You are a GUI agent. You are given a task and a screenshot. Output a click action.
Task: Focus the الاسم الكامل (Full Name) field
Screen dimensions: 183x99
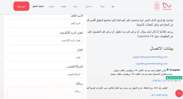(x=45, y=23)
